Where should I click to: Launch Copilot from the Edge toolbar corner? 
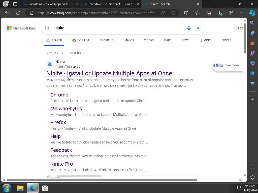click(252, 13)
